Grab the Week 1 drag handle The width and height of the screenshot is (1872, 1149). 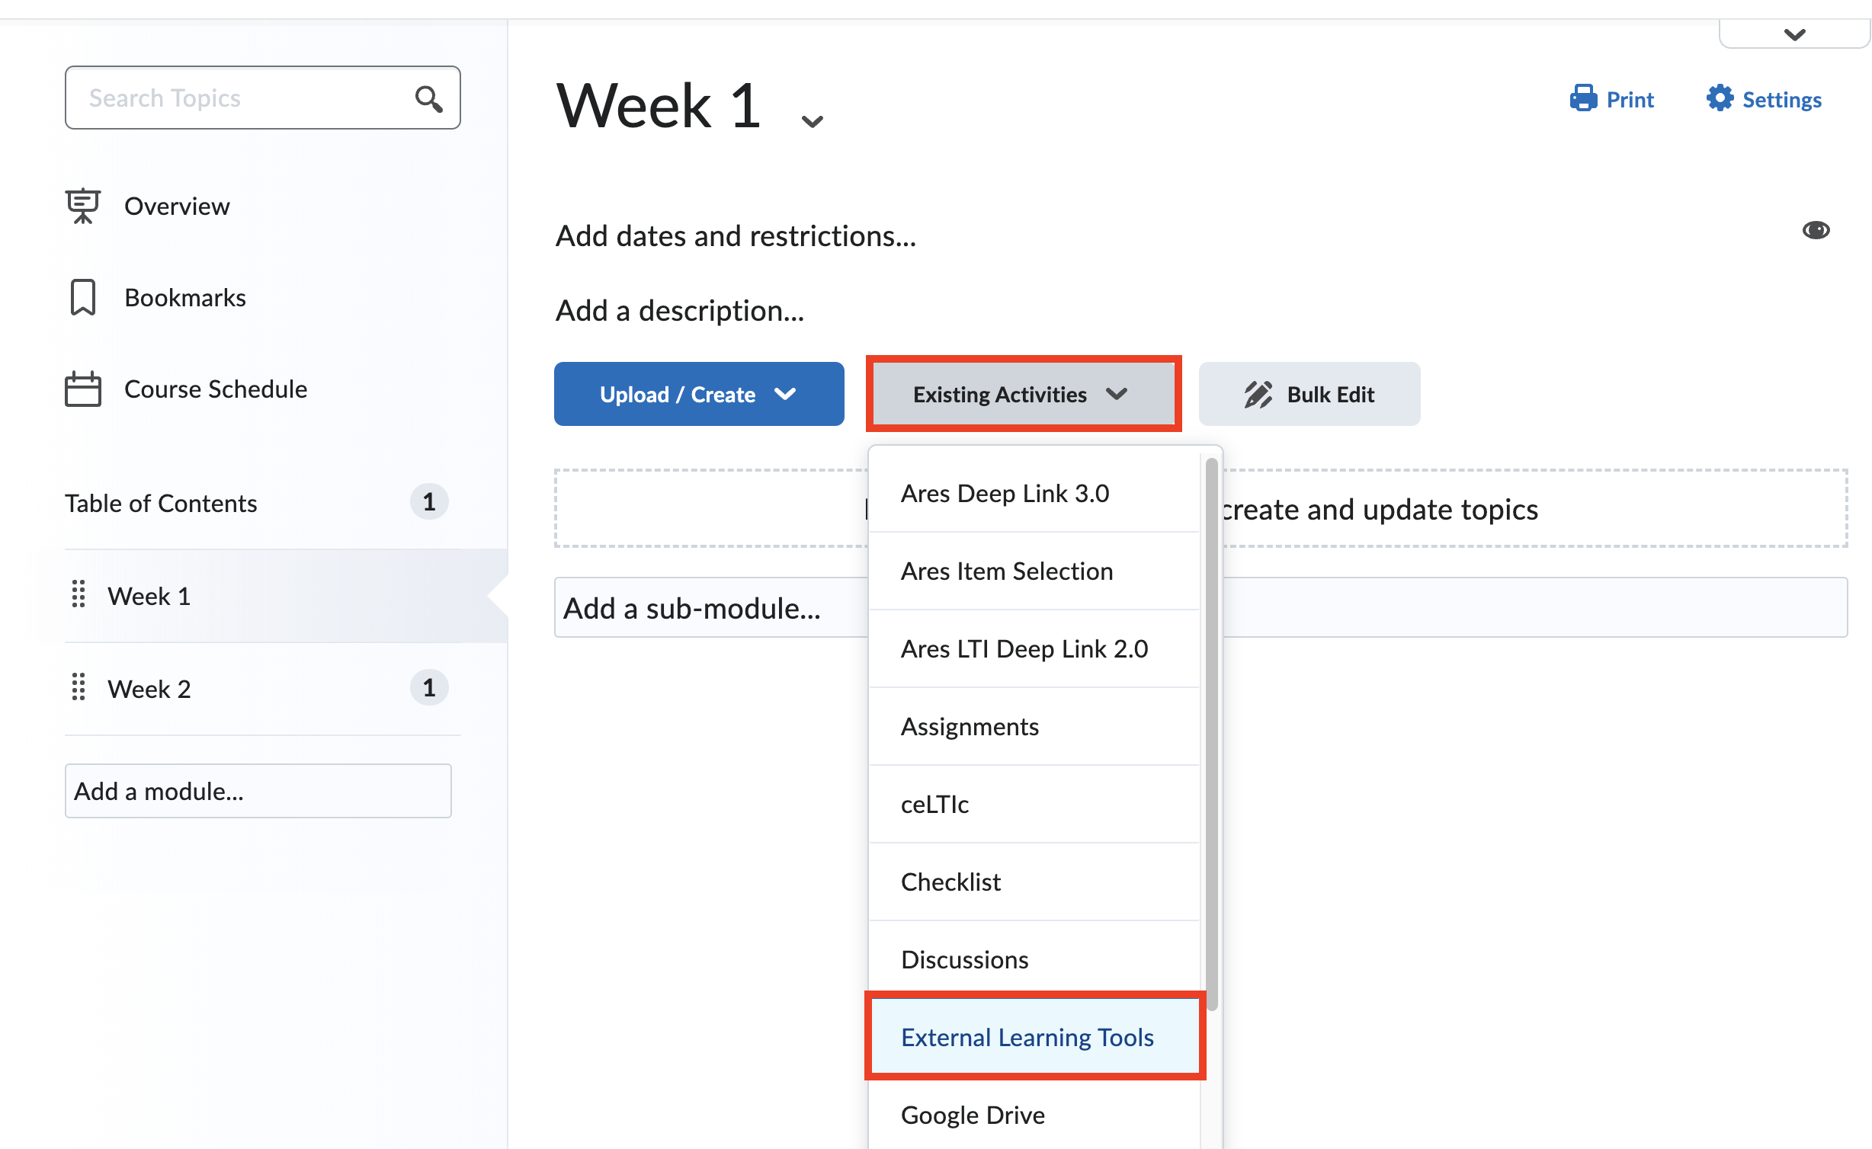[x=78, y=594]
